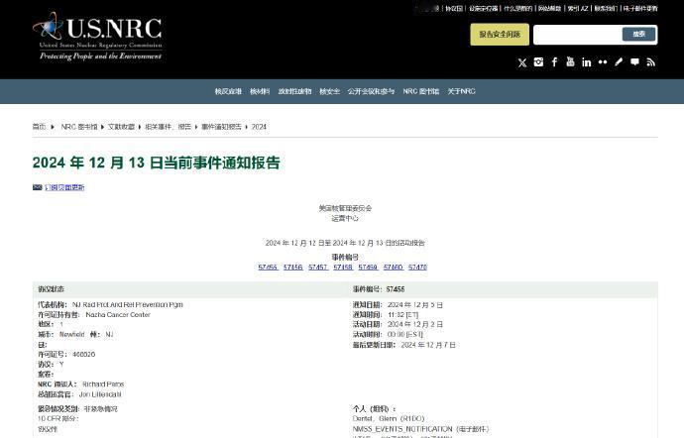Click 2024 in the breadcrumb

coord(259,127)
